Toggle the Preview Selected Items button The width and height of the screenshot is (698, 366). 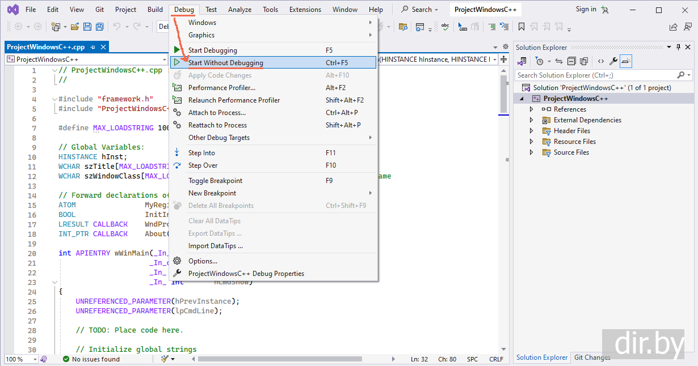coord(625,61)
